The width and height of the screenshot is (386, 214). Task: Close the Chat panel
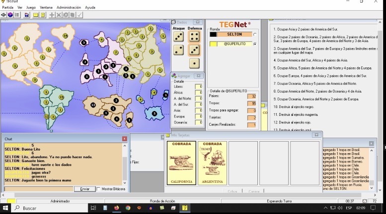(x=124, y=139)
